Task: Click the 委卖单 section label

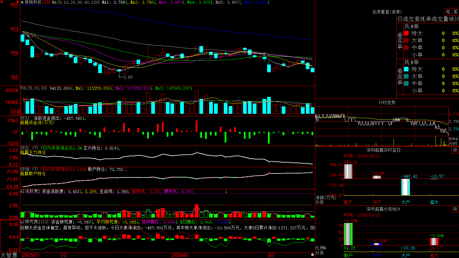Action: (x=400, y=77)
